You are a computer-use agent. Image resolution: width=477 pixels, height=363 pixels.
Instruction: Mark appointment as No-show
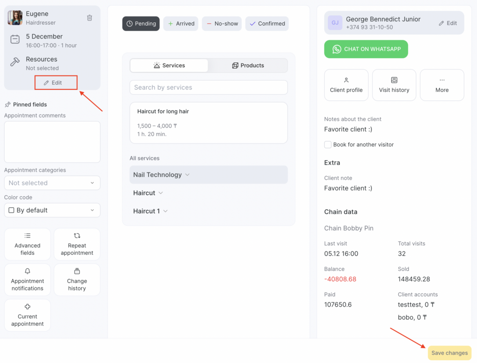tap(222, 24)
